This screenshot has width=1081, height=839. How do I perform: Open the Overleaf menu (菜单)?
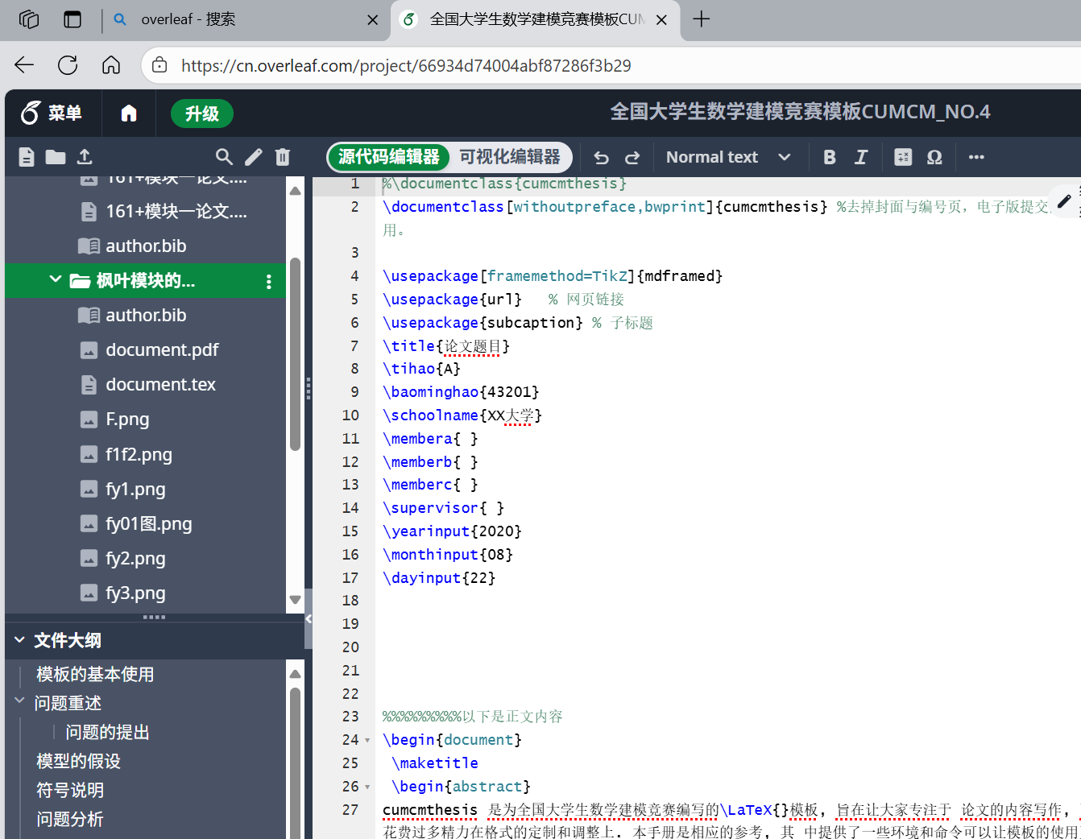tap(52, 113)
